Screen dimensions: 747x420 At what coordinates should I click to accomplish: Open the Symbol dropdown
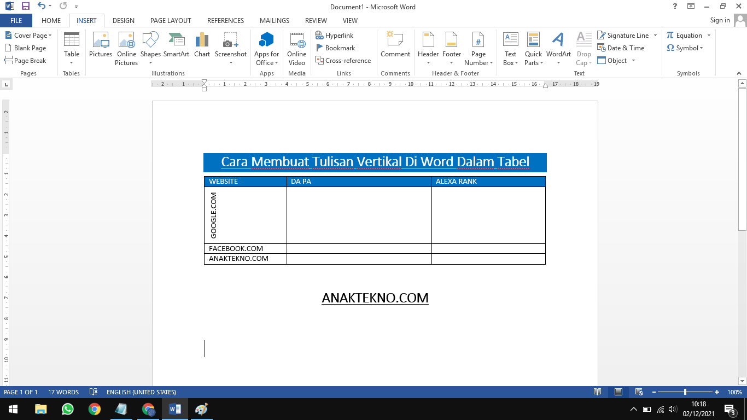(685, 48)
